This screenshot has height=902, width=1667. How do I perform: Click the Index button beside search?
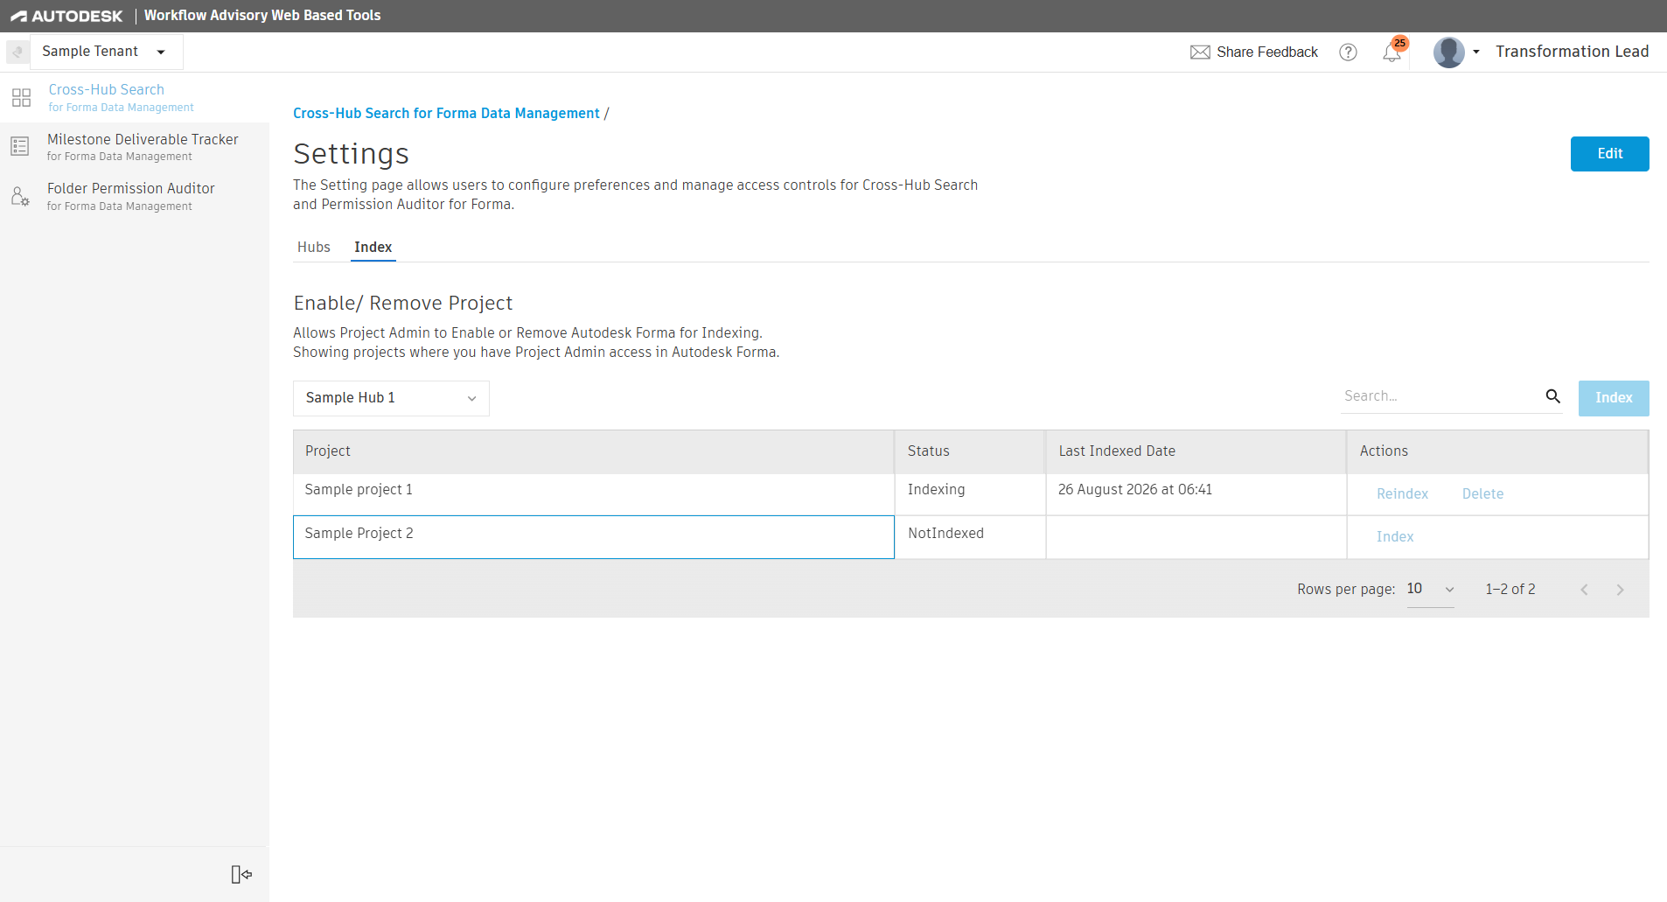tap(1614, 398)
